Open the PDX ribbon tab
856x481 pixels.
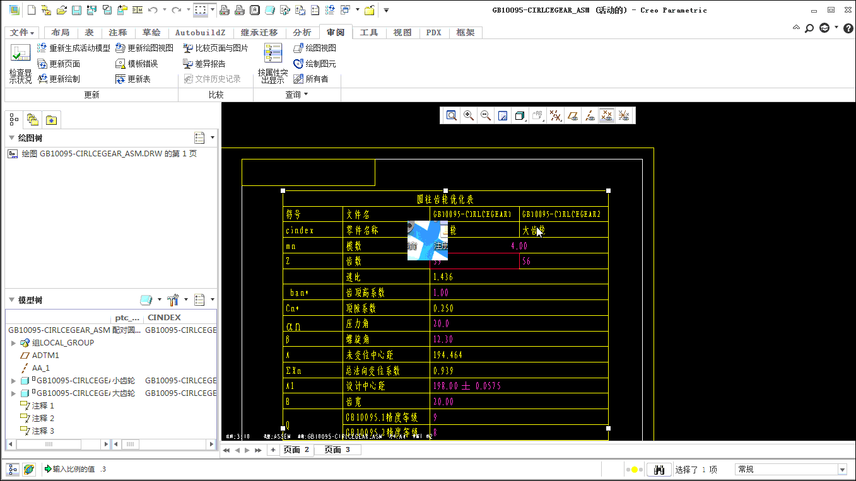[433, 33]
